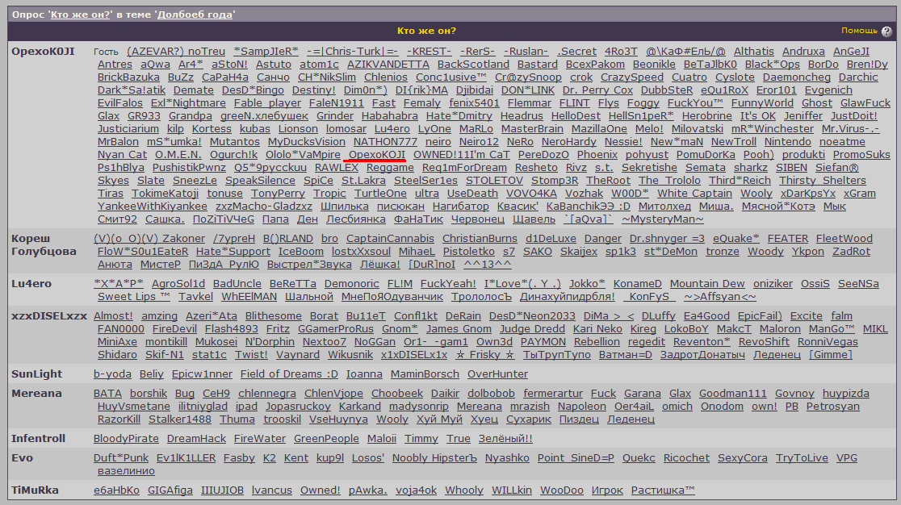
Task: Click voter 'Sweet Lips ™'
Action: 134,297
